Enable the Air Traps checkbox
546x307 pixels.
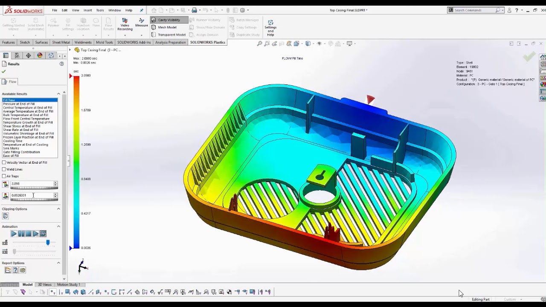[4, 176]
